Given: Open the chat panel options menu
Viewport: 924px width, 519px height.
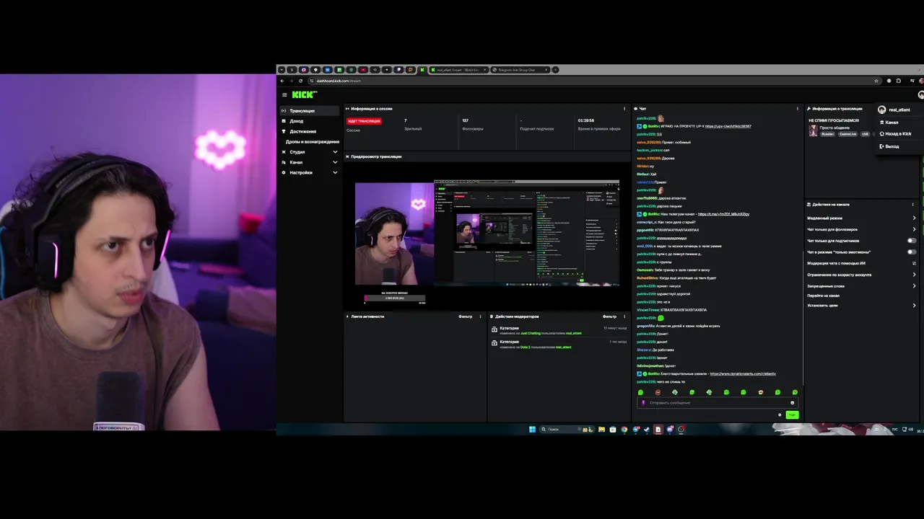Looking at the screenshot, I should [798, 109].
